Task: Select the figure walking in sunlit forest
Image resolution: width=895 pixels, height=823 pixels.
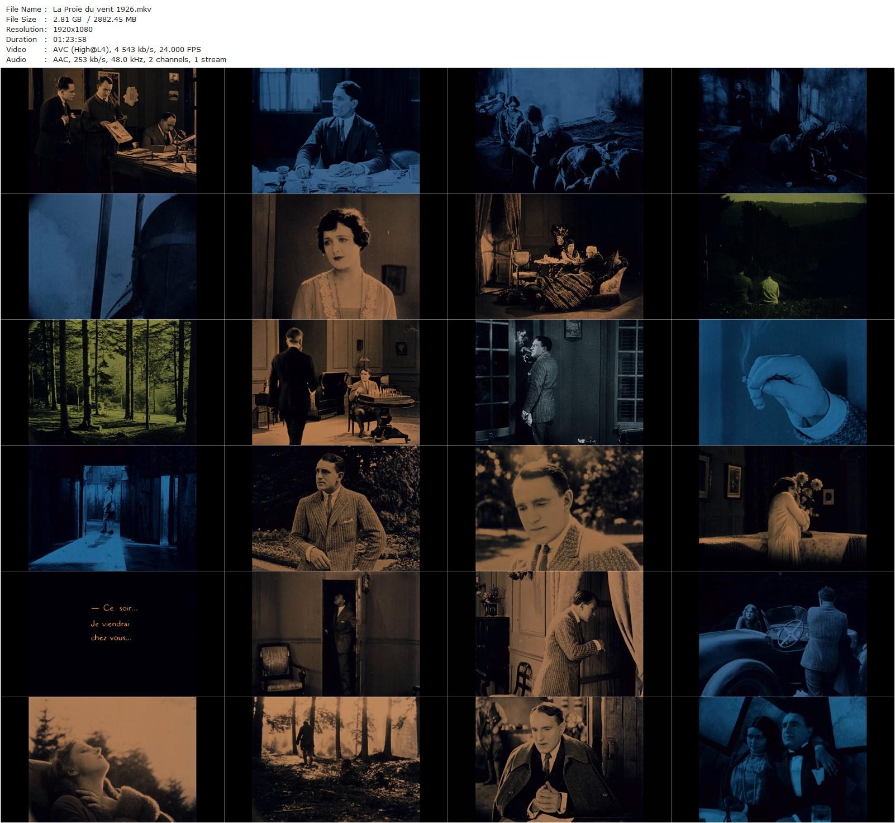Action: click(336, 760)
